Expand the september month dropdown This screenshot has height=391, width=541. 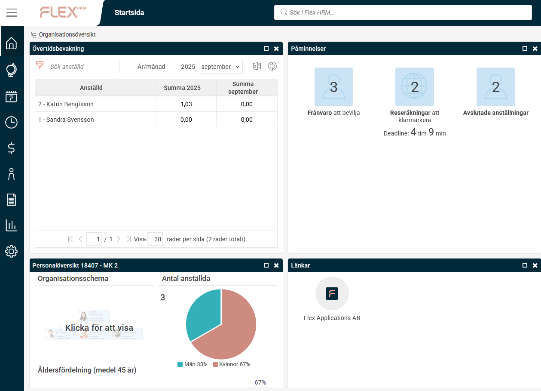click(221, 67)
